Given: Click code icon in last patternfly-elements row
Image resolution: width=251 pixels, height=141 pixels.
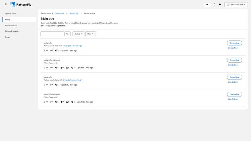Looking at the screenshot, I should 51,102.
